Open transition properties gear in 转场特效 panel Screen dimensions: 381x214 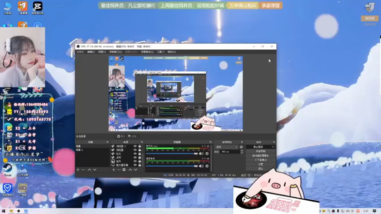tap(241, 147)
